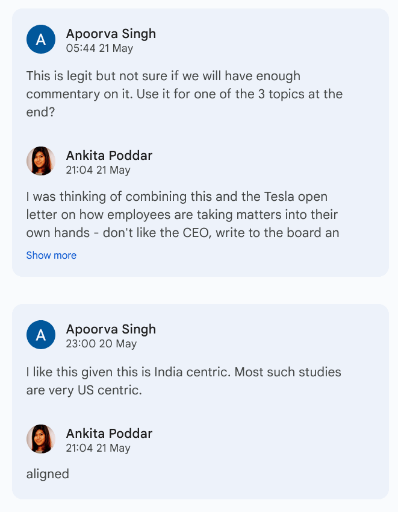The width and height of the screenshot is (398, 512).
Task: Click Ankita Poddar's photo above the 'aligned' reply
Action: pos(41,439)
